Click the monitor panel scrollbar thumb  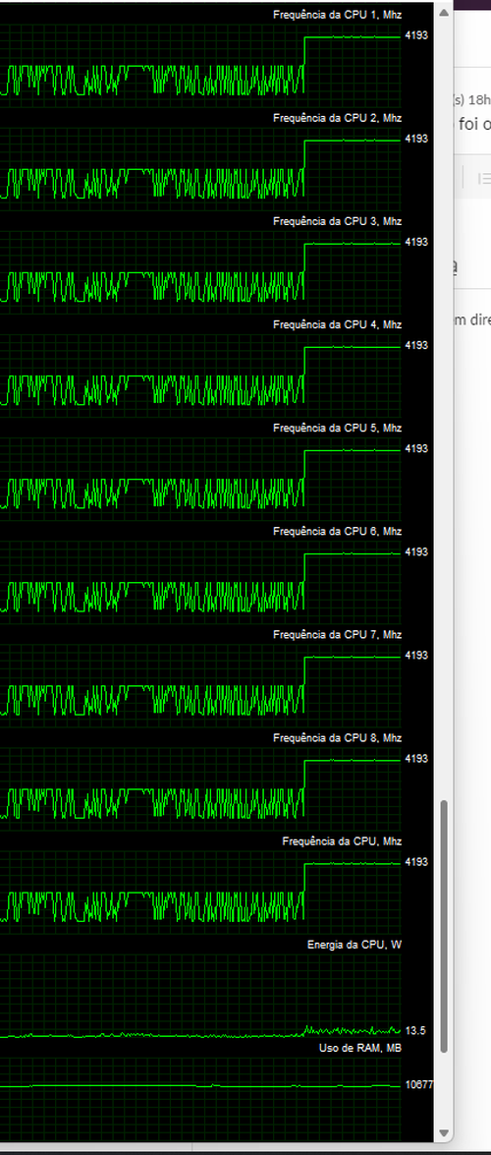(443, 927)
